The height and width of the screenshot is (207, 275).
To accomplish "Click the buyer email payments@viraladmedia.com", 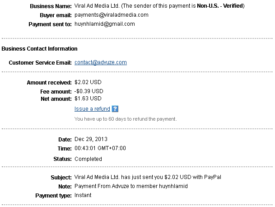I will point(111,15).
